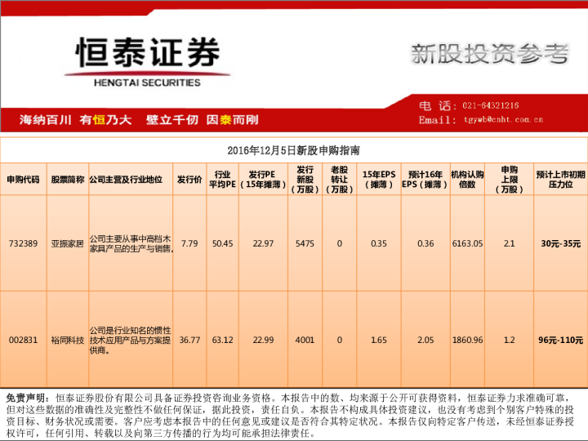Click the 恒泰证券 Hengtai Securities logo
This screenshot has height=441, width=588.
(x=147, y=62)
